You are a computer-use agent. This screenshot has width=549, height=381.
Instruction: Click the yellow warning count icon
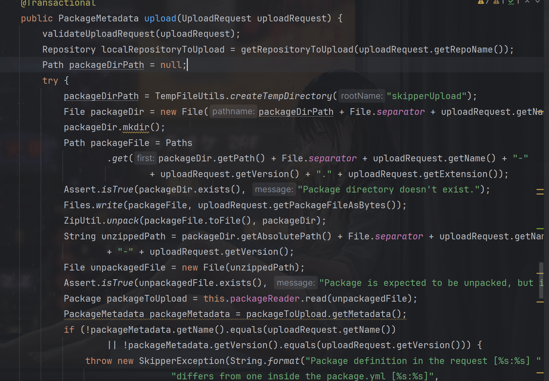pyautogui.click(x=481, y=2)
